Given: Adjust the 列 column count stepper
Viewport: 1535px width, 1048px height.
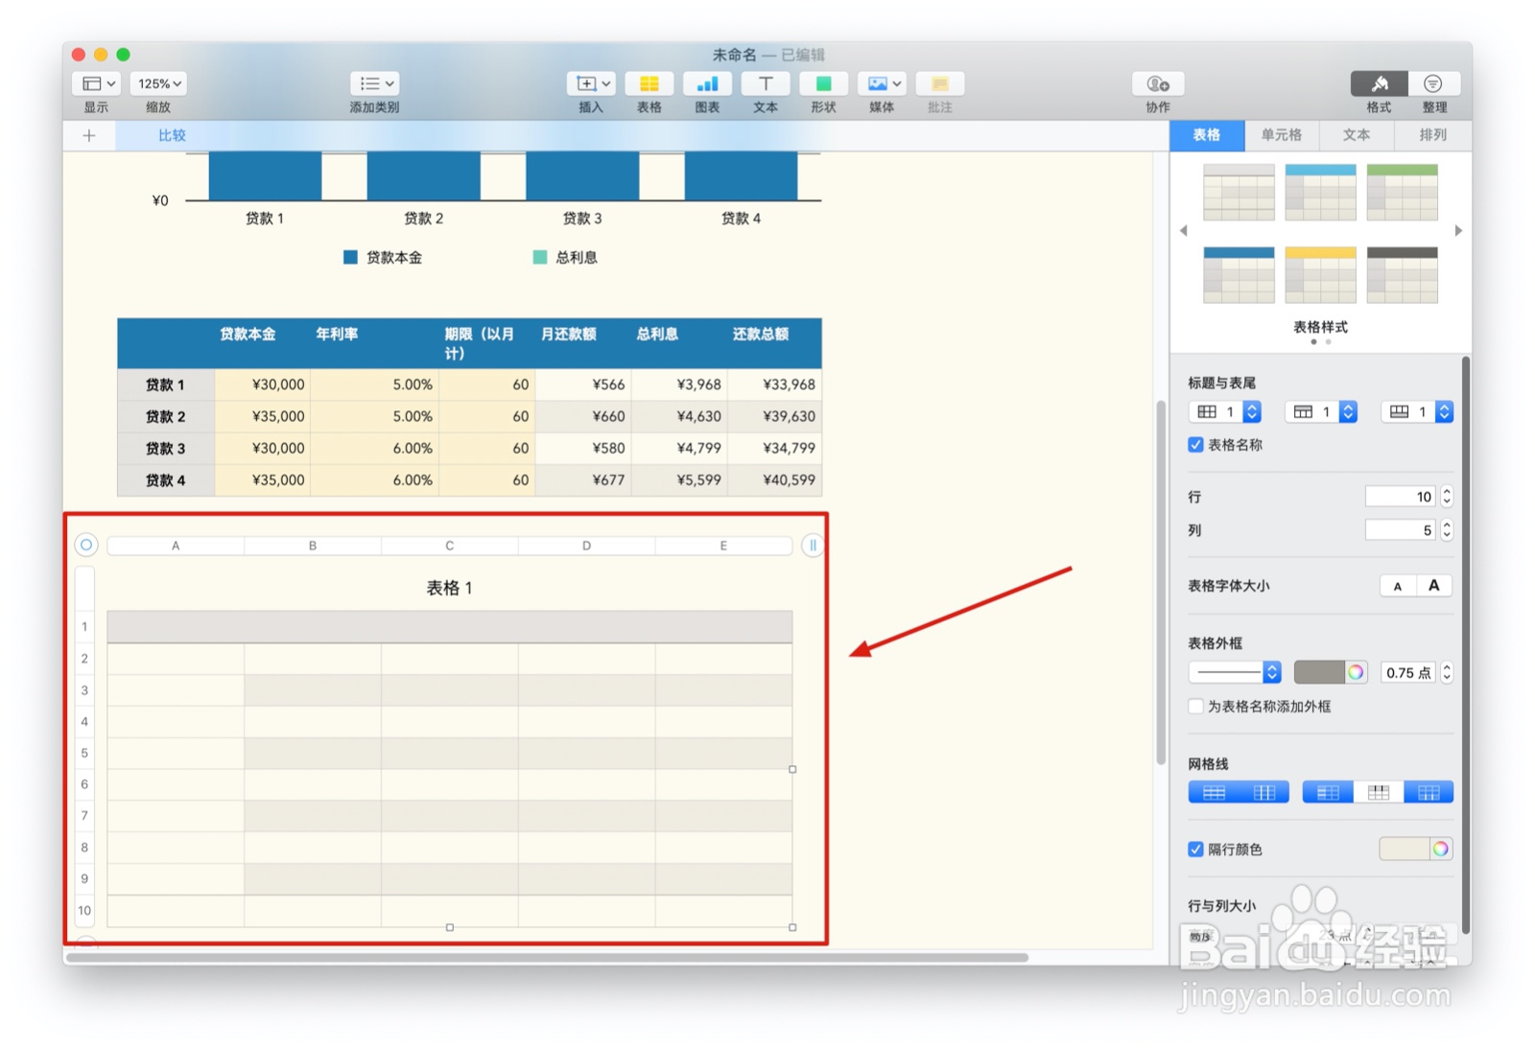Looking at the screenshot, I should tap(1447, 530).
